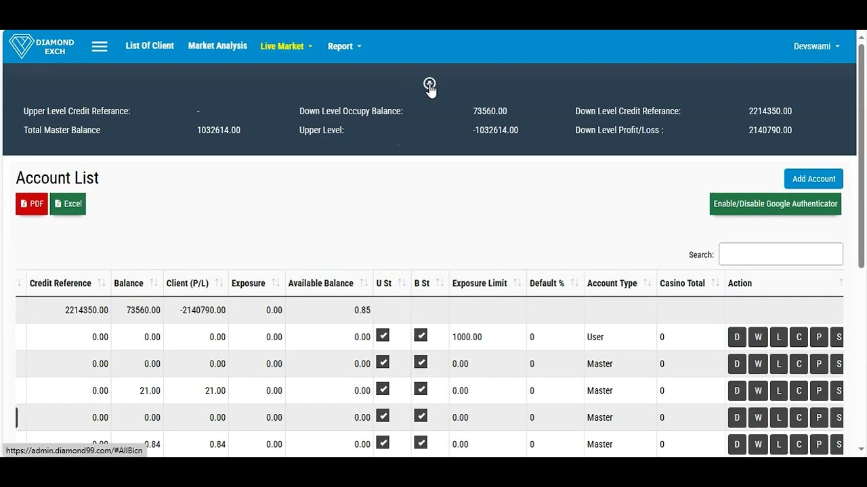Image resolution: width=867 pixels, height=487 pixels.
Task: Toggle B St checkbox in the User row
Action: click(421, 335)
